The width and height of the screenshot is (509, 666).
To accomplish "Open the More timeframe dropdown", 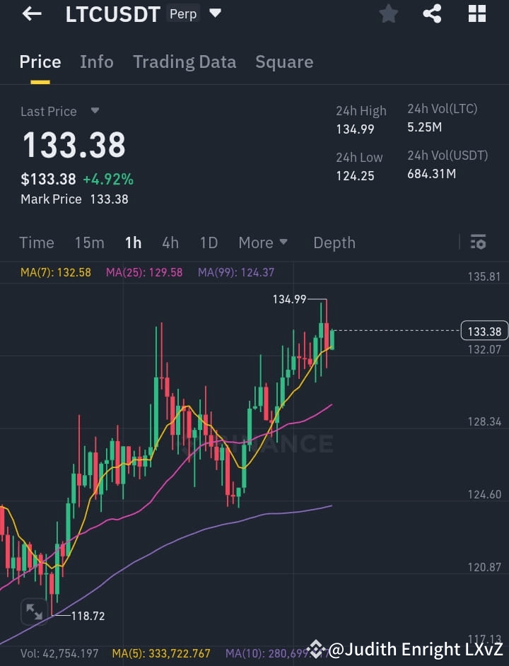I will (262, 242).
